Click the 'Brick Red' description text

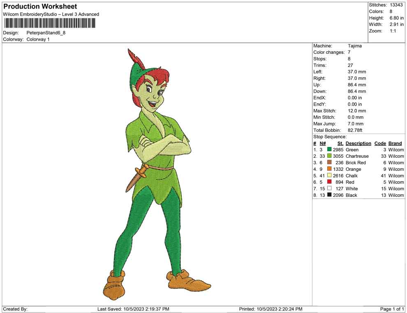tap(356, 163)
